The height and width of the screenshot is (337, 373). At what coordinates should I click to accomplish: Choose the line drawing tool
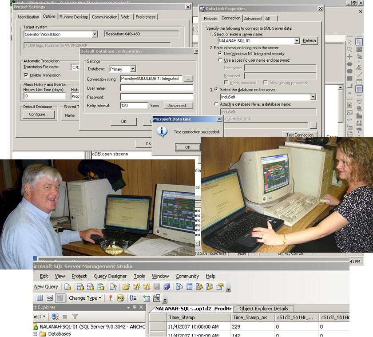click(x=359, y=75)
